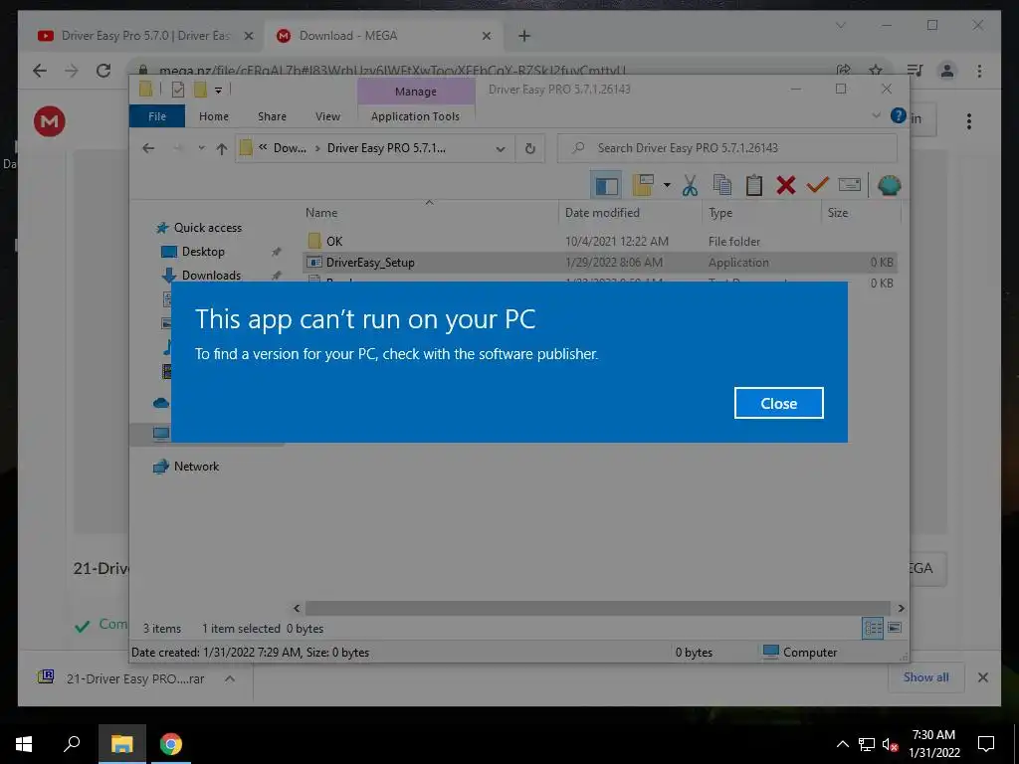Click the Refresh icon beside address bar
This screenshot has width=1019, height=764.
point(529,148)
